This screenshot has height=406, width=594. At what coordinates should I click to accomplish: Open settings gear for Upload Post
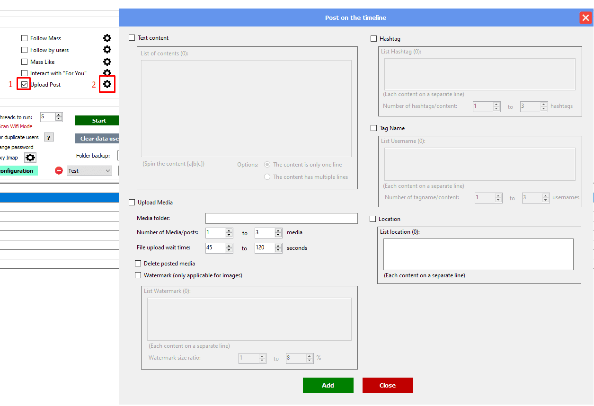click(x=107, y=84)
